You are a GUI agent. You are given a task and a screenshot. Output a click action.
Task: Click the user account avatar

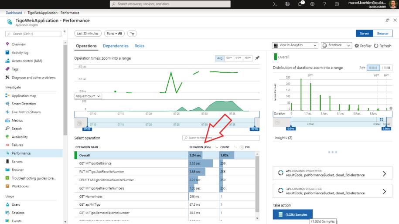[x=393, y=4]
